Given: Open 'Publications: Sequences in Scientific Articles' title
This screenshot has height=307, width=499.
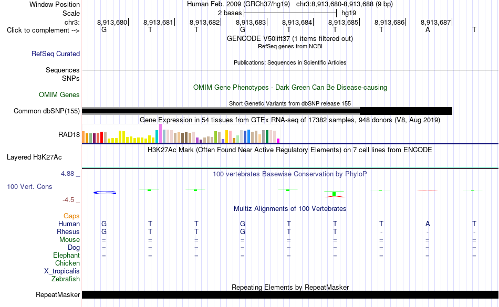Looking at the screenshot, I should (290, 62).
